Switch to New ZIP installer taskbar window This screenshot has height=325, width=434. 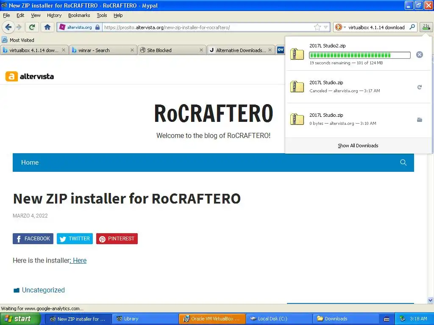78,319
